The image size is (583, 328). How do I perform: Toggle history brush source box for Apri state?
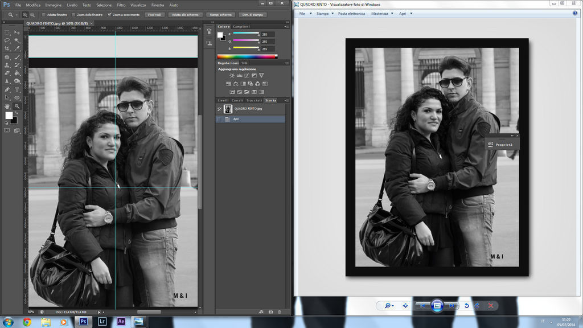(x=219, y=119)
